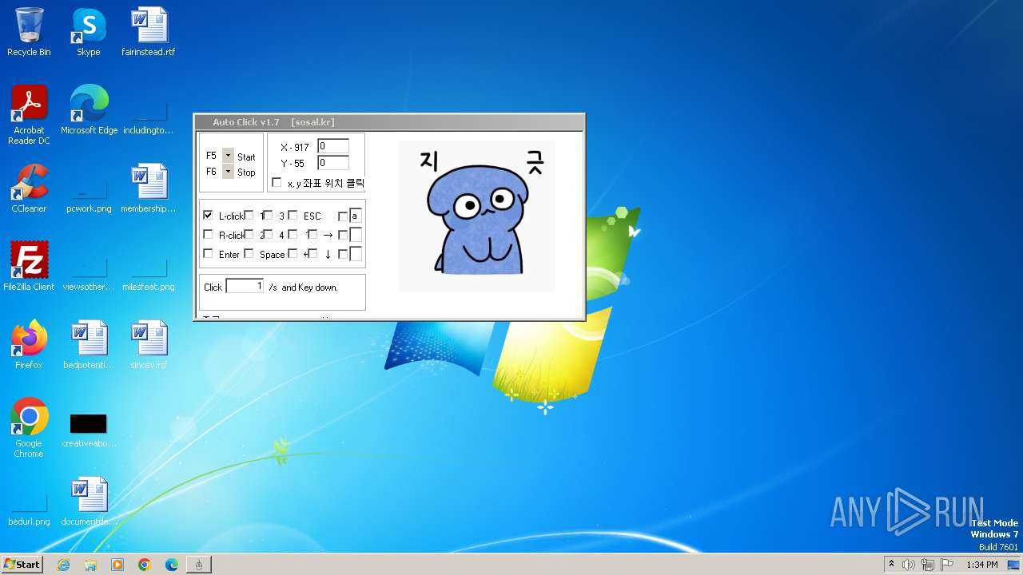Viewport: 1023px width, 575px height.
Task: Select the documentde Word file icon
Action: pos(89,502)
